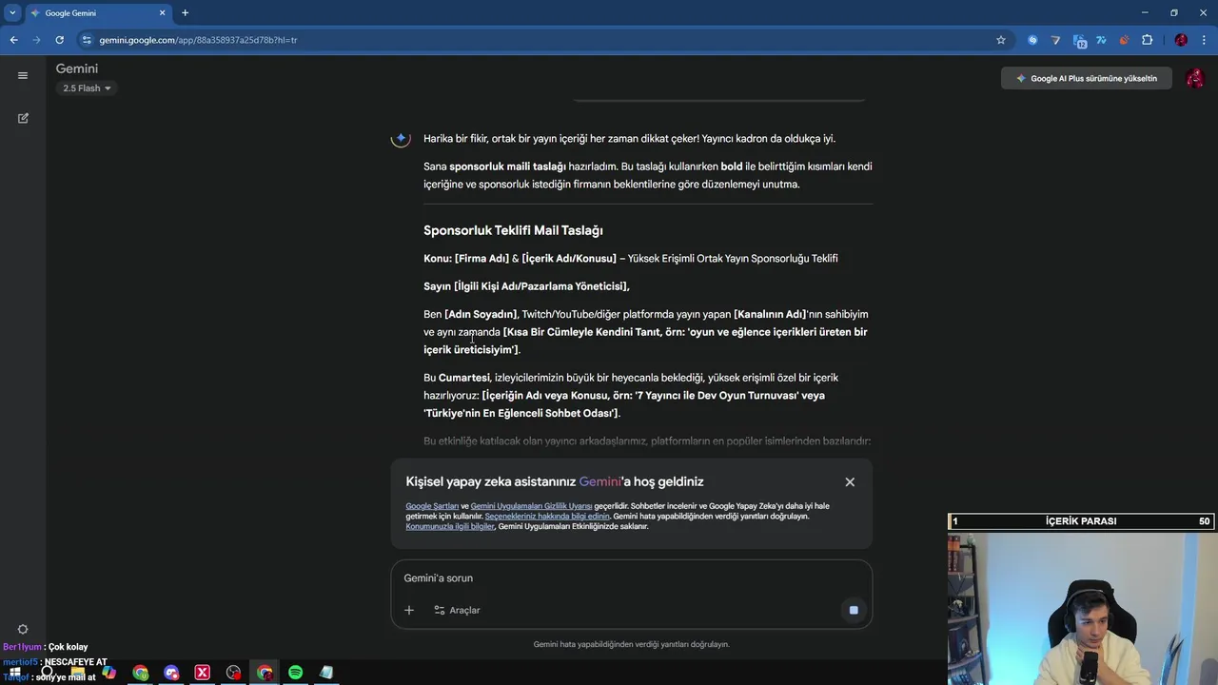Reload the Gemini page
Screen dimensions: 1218x685
point(59,40)
